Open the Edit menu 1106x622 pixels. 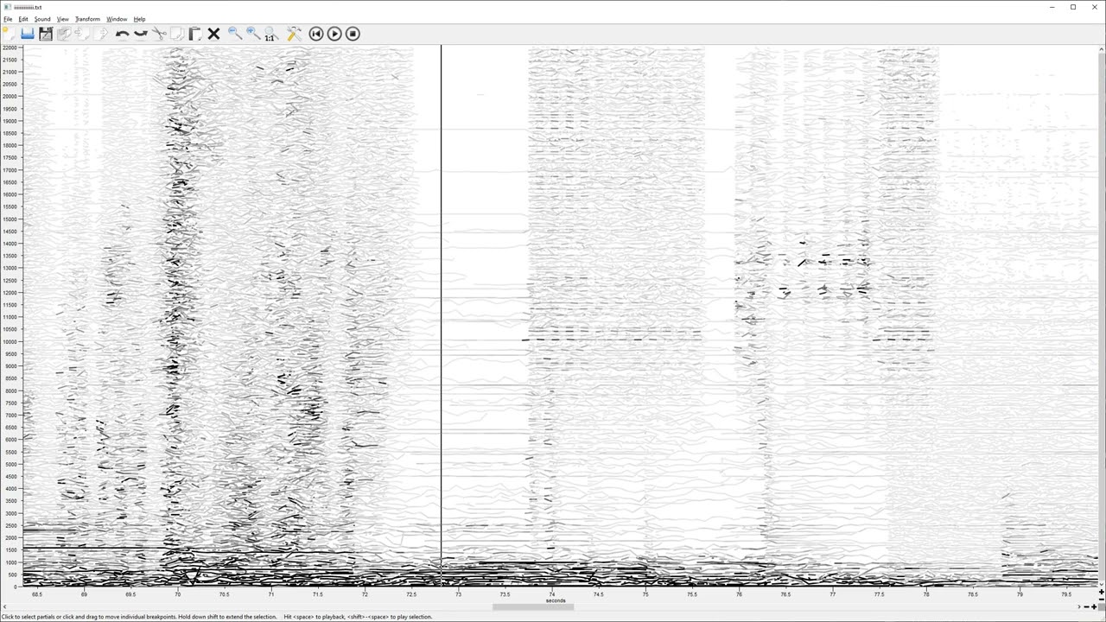23,19
